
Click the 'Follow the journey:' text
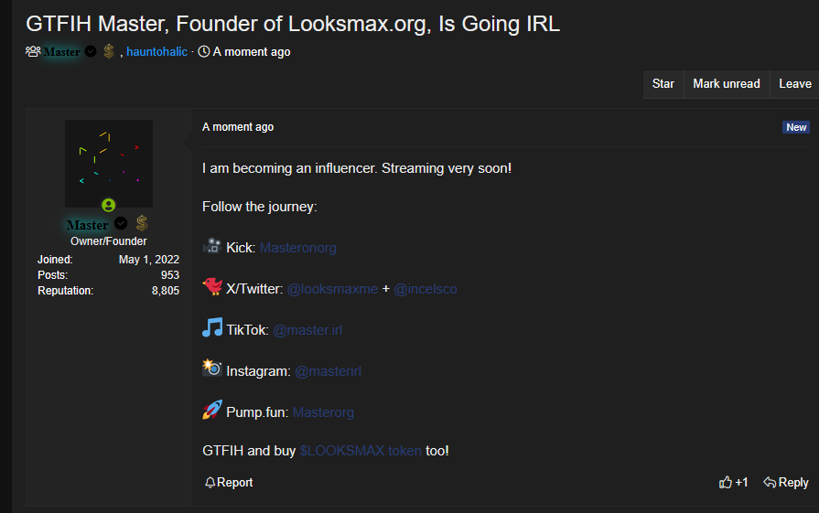260,207
